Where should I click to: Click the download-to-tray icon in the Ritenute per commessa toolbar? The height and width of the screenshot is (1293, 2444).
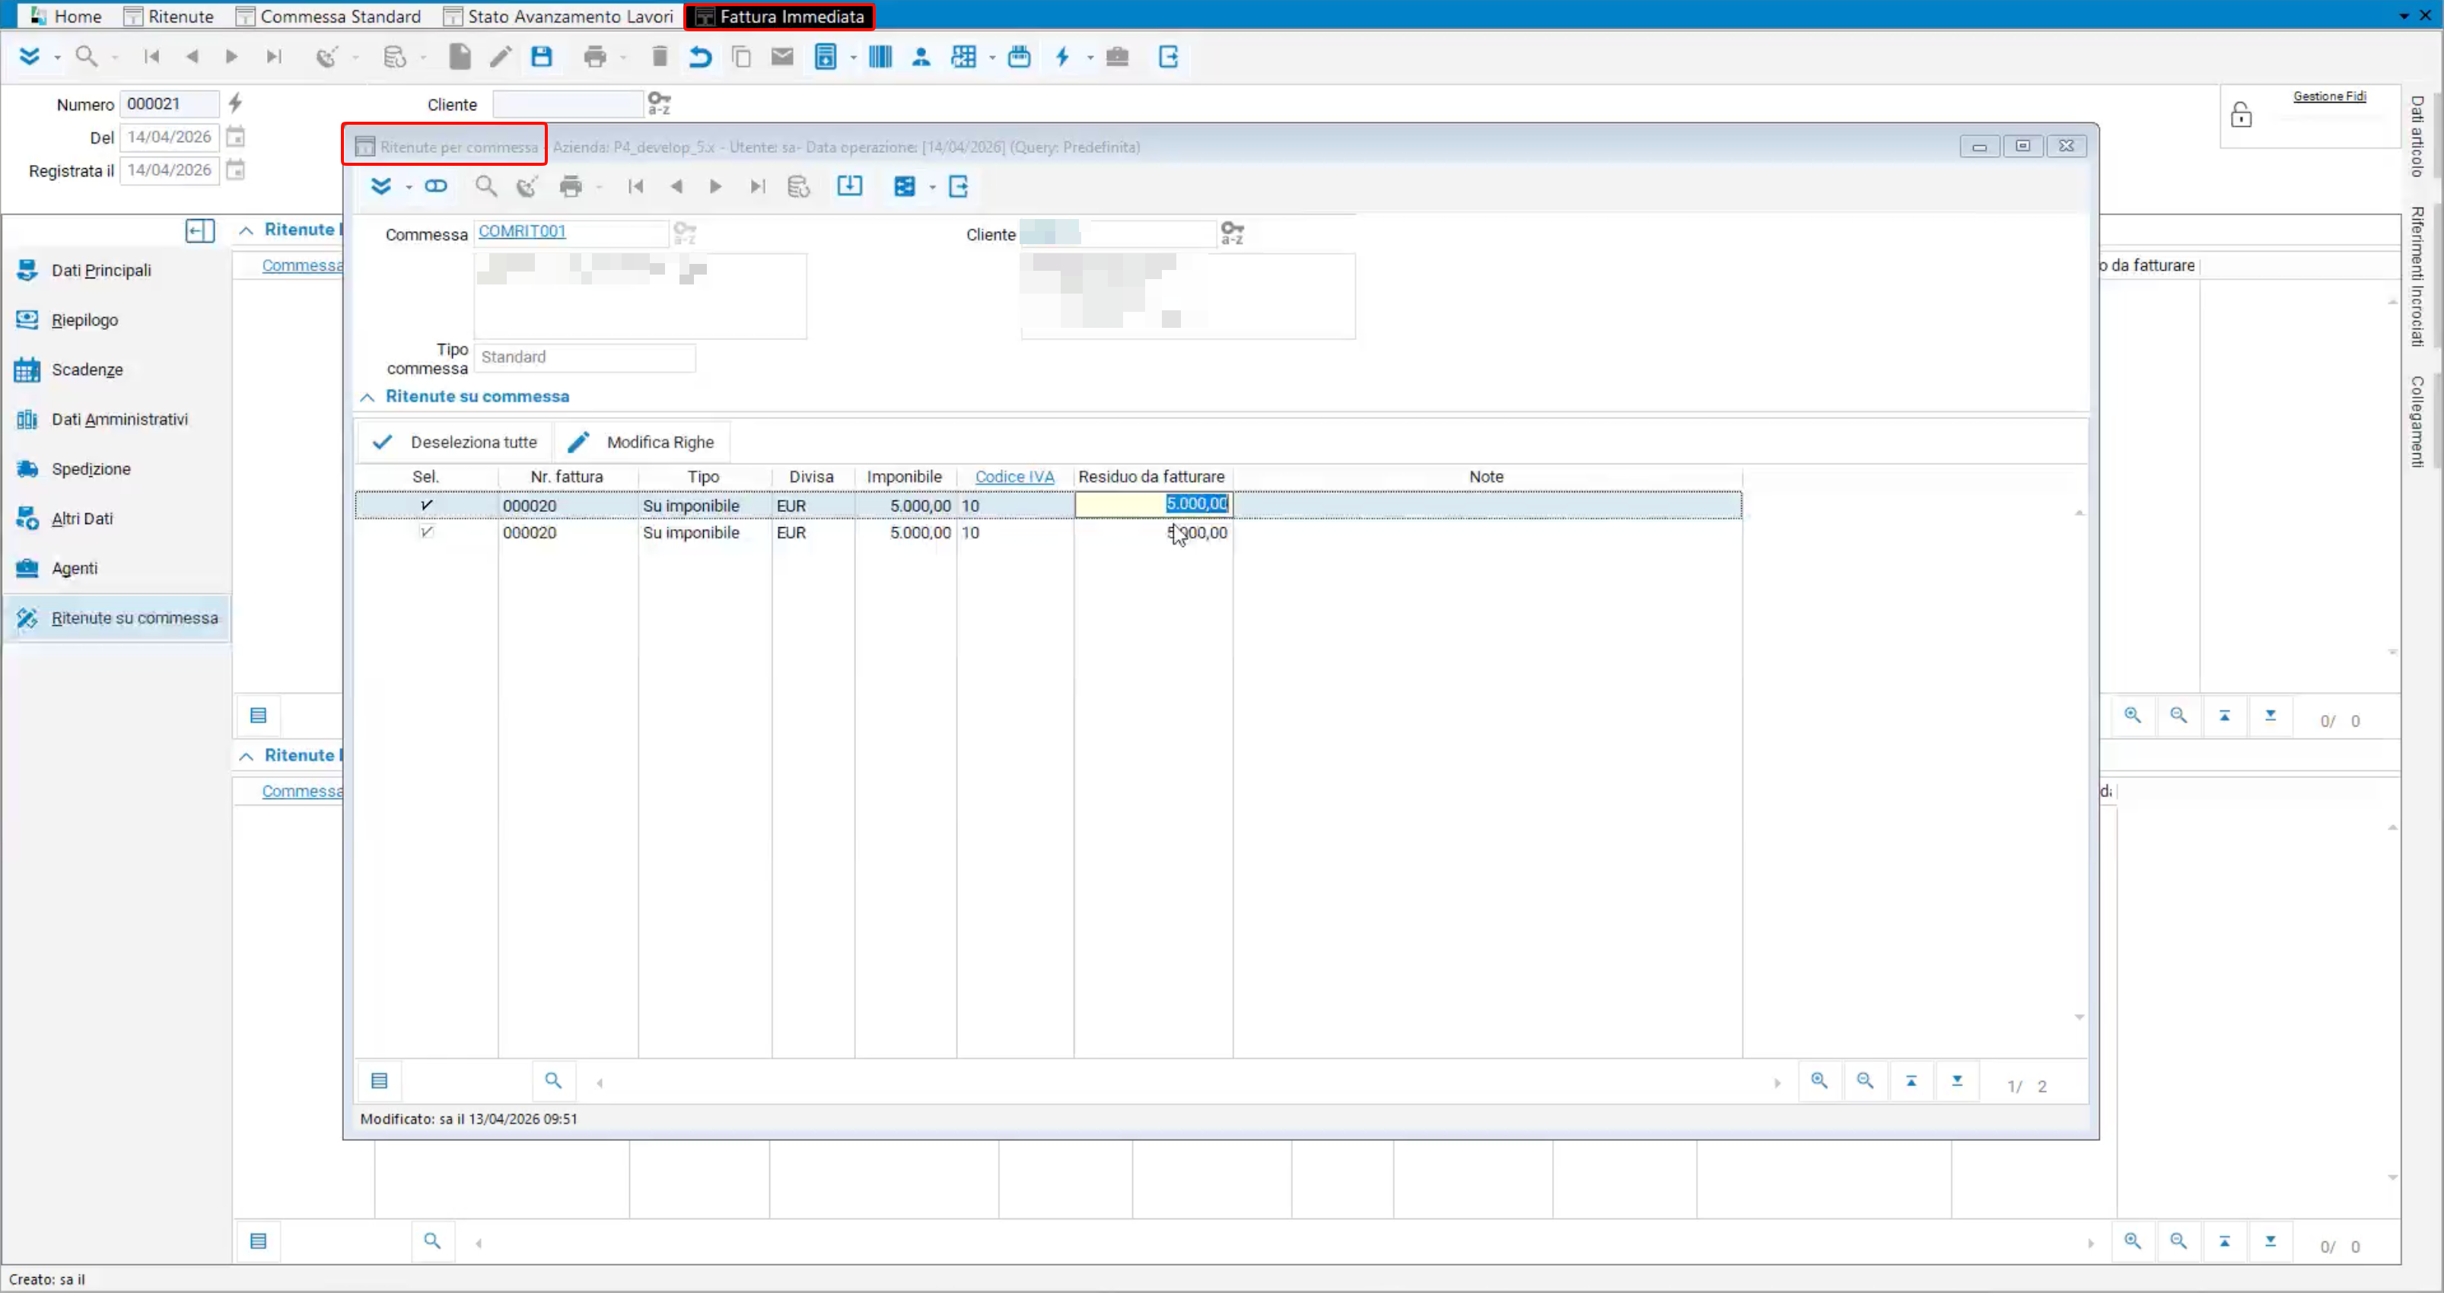coord(849,186)
